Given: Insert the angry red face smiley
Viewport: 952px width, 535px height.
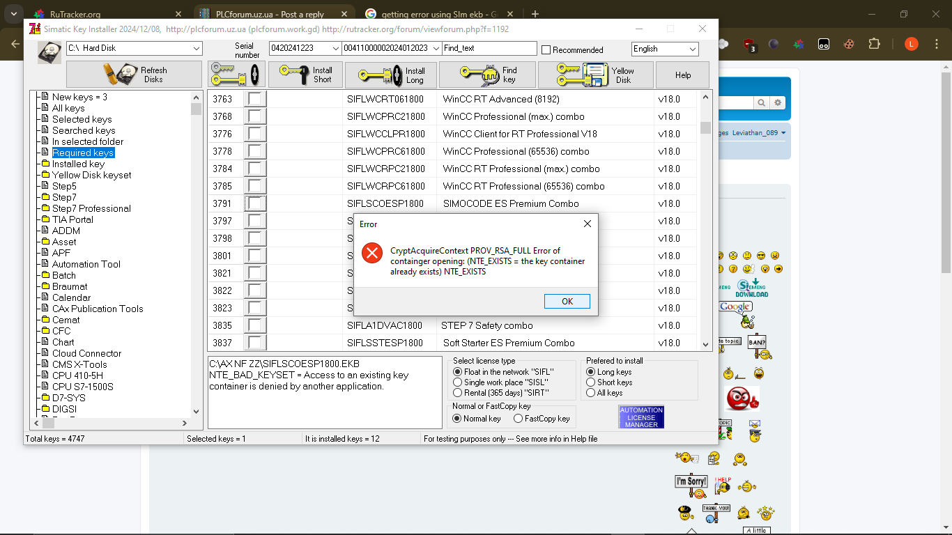Looking at the screenshot, I should point(742,398).
